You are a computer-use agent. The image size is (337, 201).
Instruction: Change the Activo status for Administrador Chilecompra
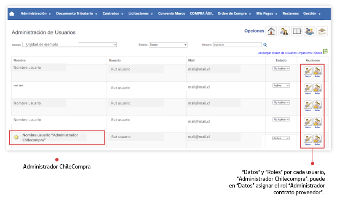pos(281,138)
